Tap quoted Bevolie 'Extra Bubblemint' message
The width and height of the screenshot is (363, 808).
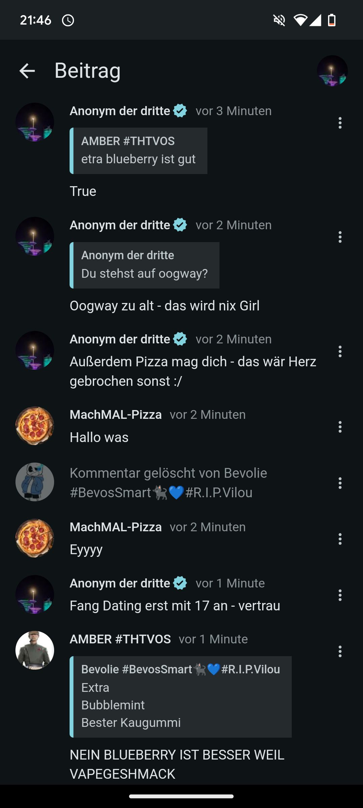click(x=180, y=697)
